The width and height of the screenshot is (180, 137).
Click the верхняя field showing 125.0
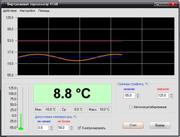163,96
